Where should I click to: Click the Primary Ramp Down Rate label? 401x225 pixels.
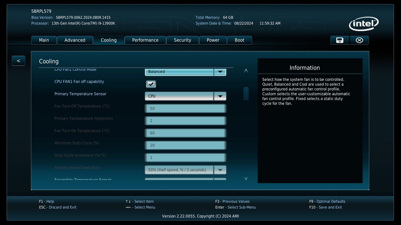[x=77, y=168]
